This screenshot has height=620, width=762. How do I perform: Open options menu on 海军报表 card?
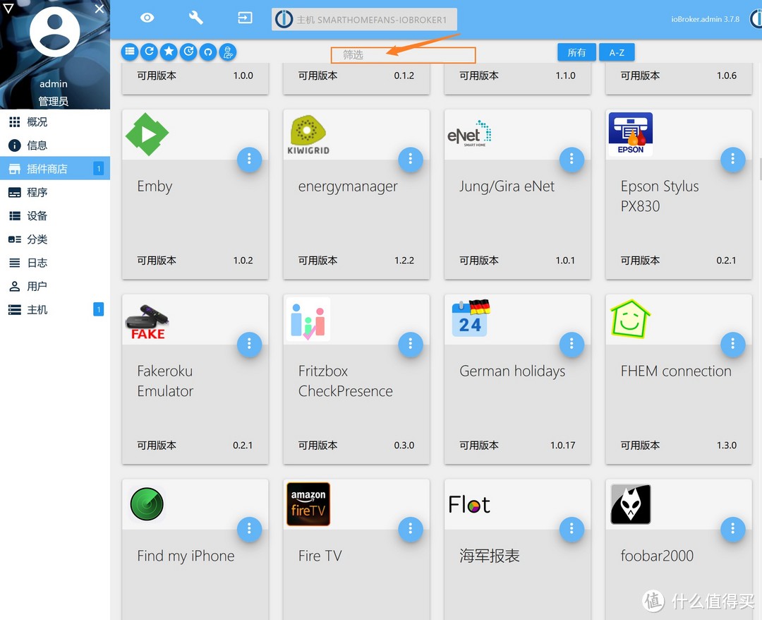pyautogui.click(x=571, y=529)
